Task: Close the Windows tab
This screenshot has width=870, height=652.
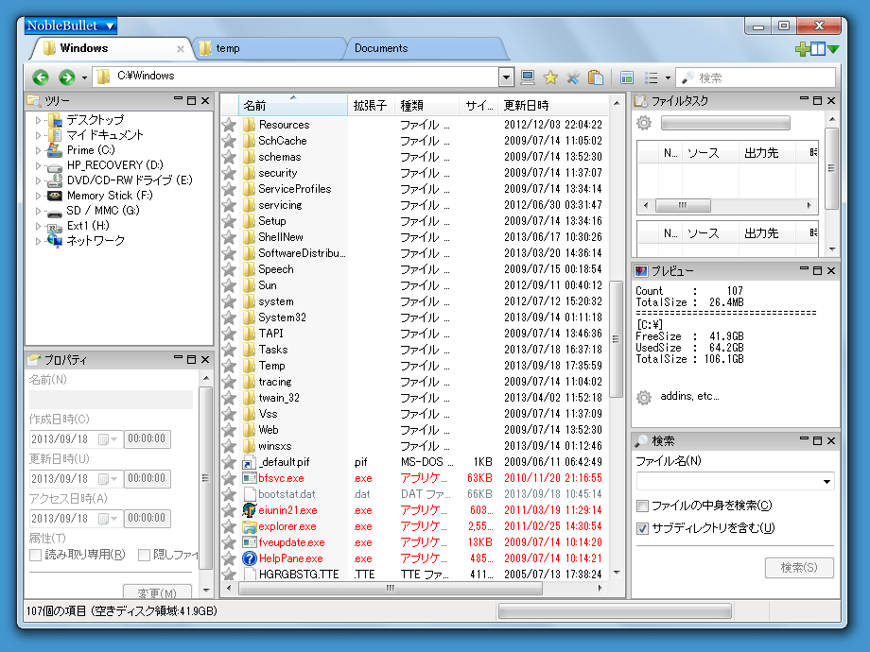Action: [x=181, y=49]
